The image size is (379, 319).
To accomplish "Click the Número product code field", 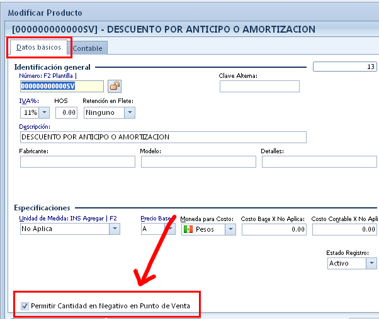I will [61, 86].
